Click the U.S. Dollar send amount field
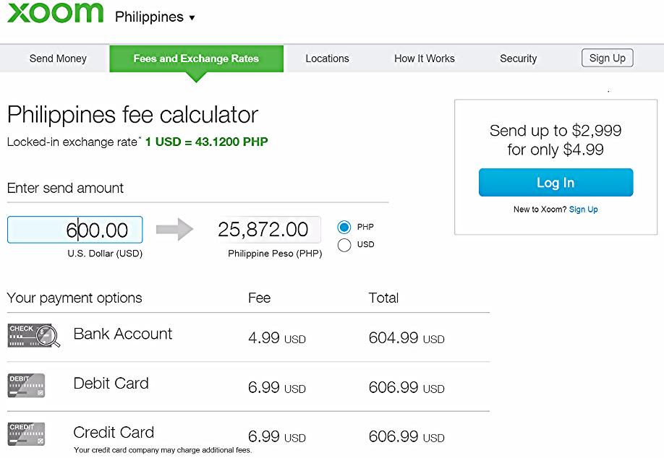This screenshot has height=458, width=664. pos(75,230)
